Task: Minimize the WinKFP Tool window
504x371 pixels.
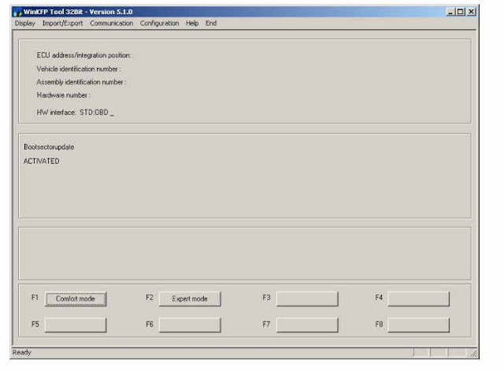Action: pyautogui.click(x=450, y=12)
